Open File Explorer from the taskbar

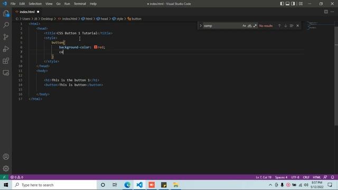tap(176, 185)
